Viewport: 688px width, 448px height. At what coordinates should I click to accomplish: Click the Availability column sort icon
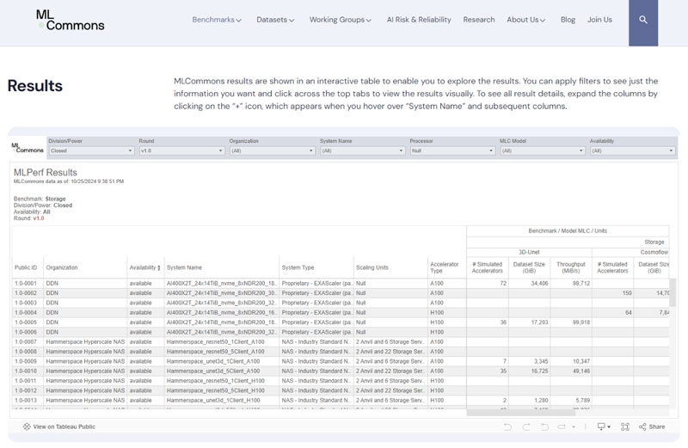pos(158,267)
